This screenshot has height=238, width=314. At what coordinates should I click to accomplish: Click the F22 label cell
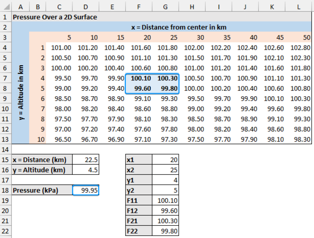(139, 231)
